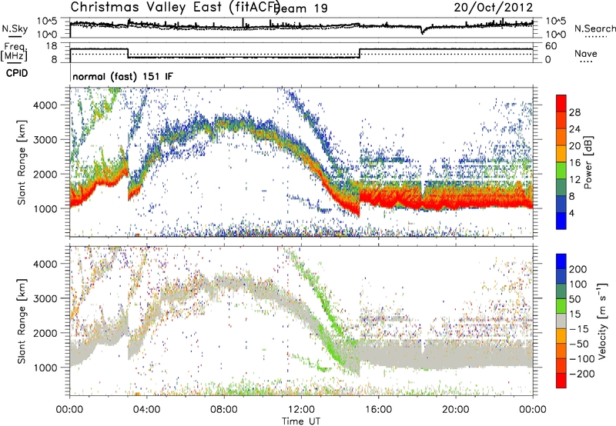The height and width of the screenshot is (426, 616).
Task: Click the '18' frequency axis tick
Action: pyautogui.click(x=52, y=46)
